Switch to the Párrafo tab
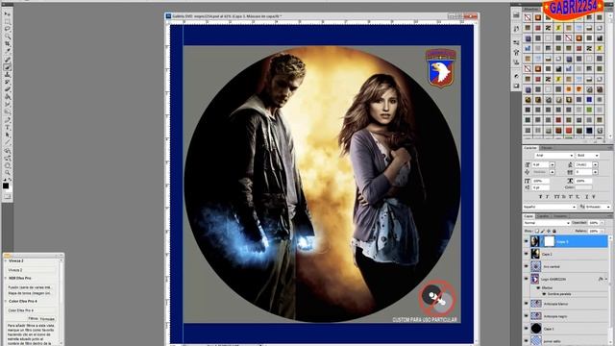615x346 pixels. (546, 148)
